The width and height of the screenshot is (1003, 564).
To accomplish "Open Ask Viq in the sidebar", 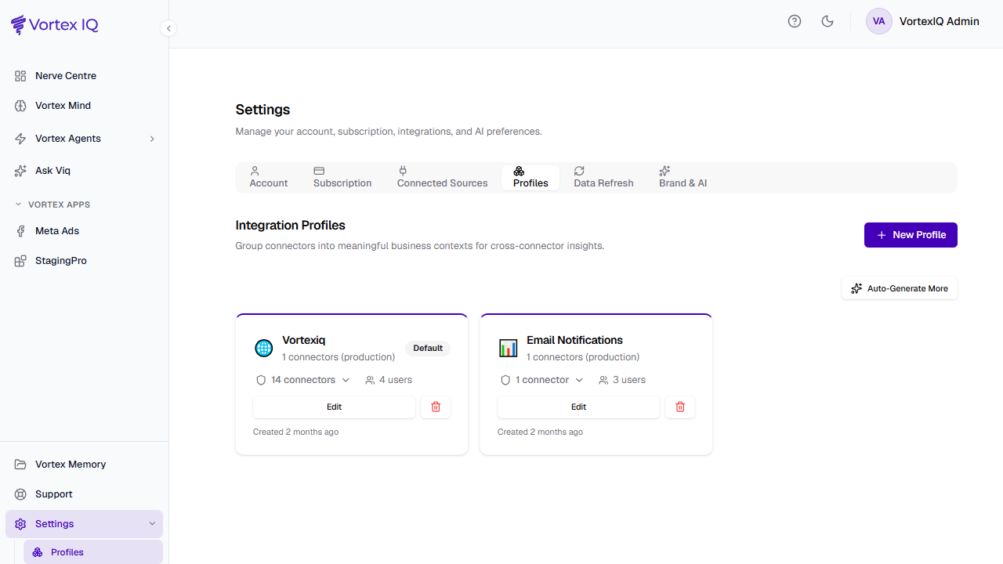I will (x=85, y=171).
